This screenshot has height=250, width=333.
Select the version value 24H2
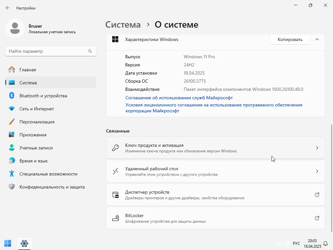point(189,65)
